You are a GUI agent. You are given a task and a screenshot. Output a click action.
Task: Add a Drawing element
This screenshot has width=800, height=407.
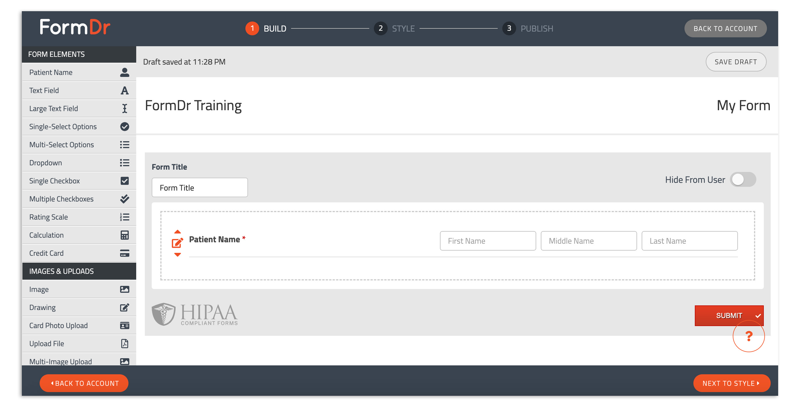pos(79,307)
